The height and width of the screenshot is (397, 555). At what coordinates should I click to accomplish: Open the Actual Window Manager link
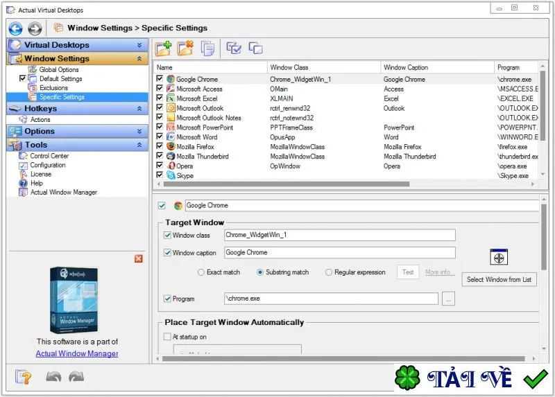(x=77, y=353)
